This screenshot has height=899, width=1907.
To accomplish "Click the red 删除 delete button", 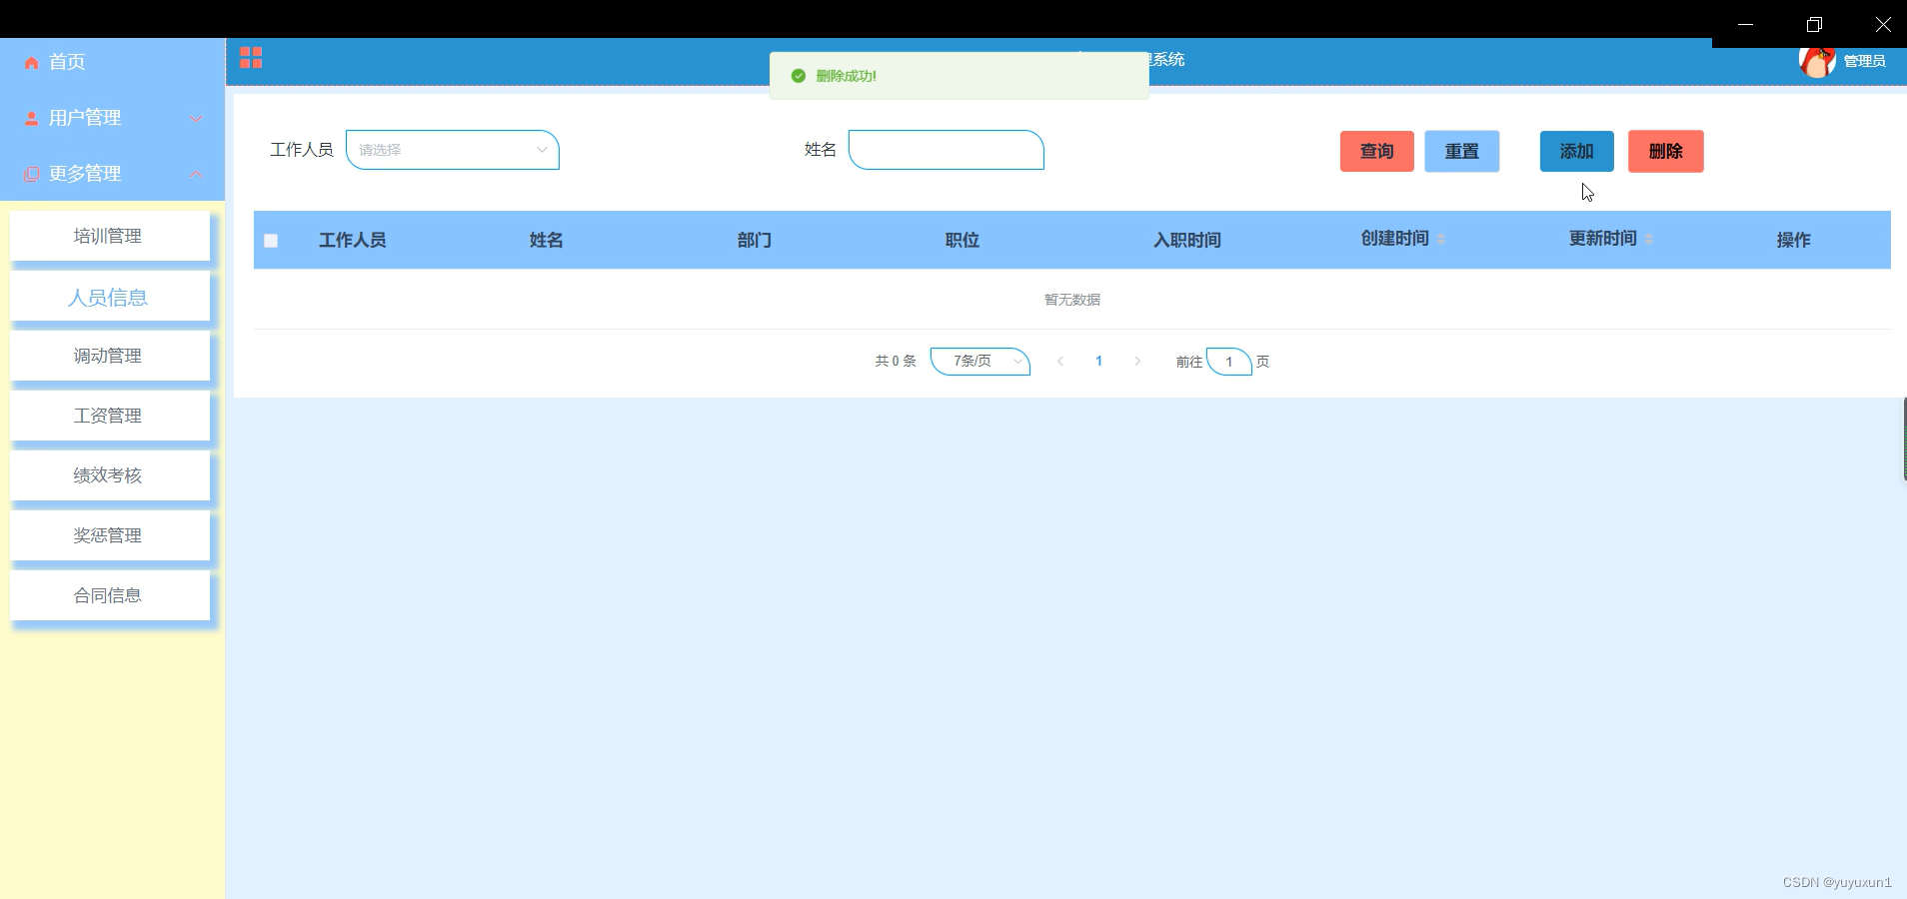I will [1666, 152].
